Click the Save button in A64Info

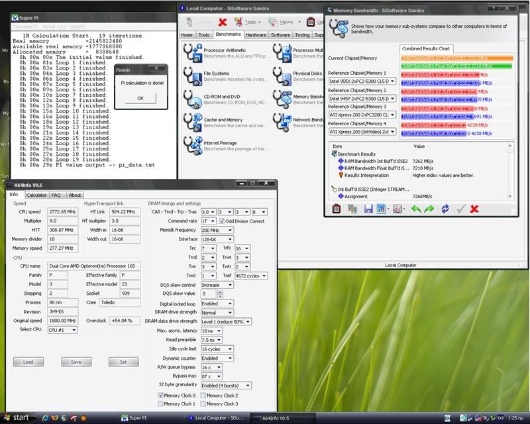click(76, 362)
